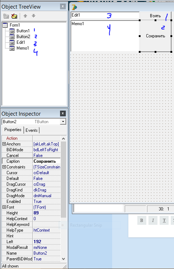Click the property list scrollbar down arrow
Image resolution: width=174 pixels, height=269 pixels.
(x=63, y=259)
